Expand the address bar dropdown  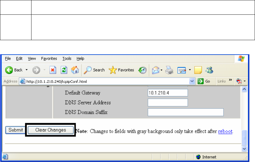(x=192, y=81)
